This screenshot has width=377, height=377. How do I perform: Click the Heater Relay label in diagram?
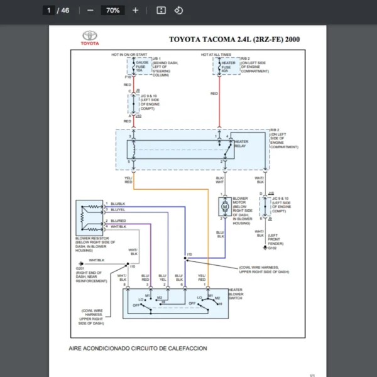click(241, 145)
